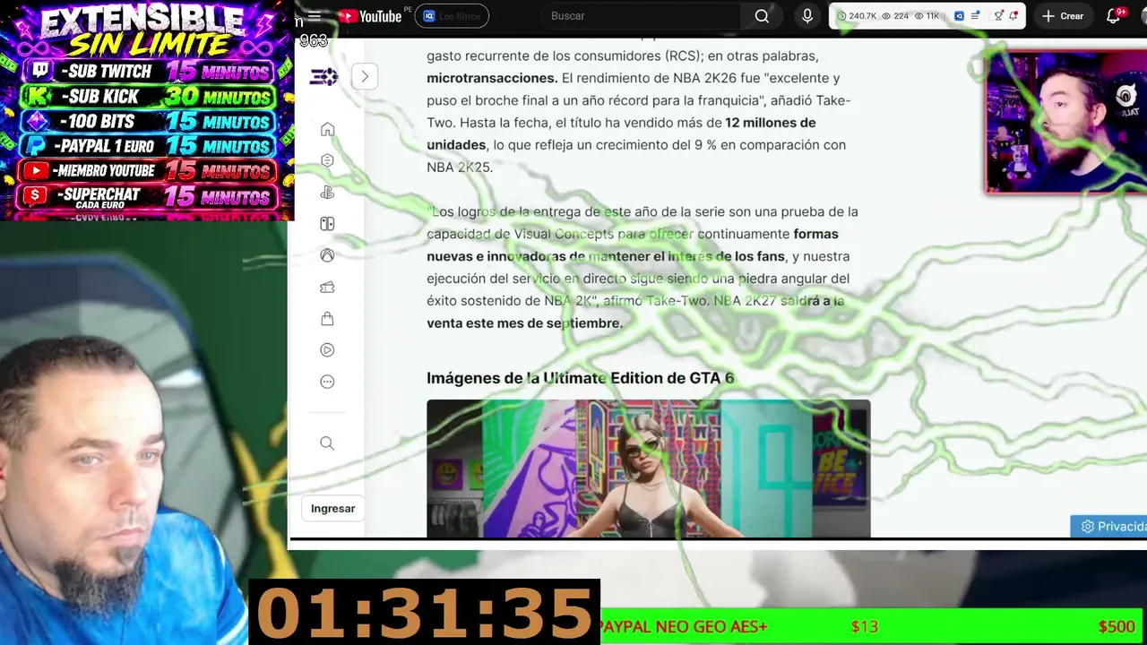
Task: Open the hexagon news icon in sidebar
Action: click(x=327, y=160)
